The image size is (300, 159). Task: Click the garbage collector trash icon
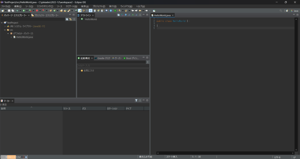coord(26,157)
